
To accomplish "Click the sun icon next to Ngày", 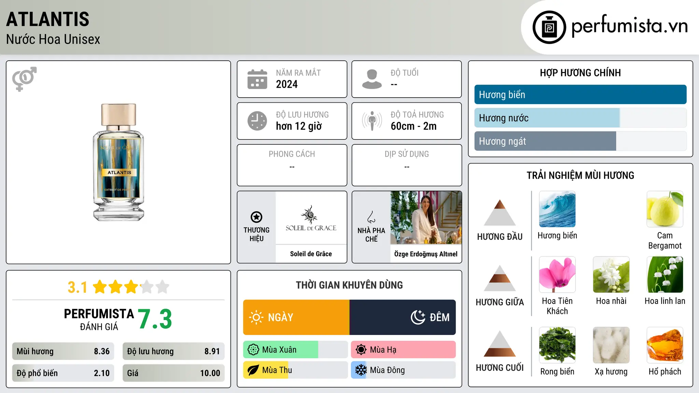I will (256, 317).
